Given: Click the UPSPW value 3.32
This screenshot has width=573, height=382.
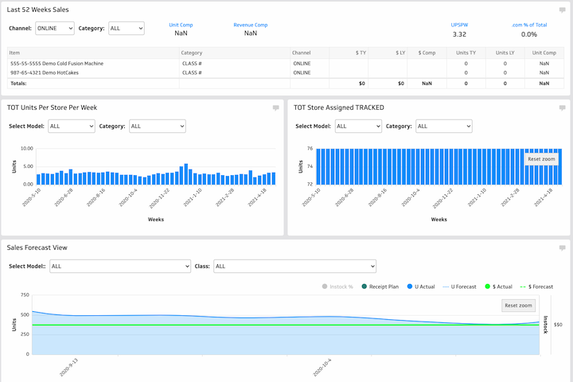Looking at the screenshot, I should click(x=459, y=34).
